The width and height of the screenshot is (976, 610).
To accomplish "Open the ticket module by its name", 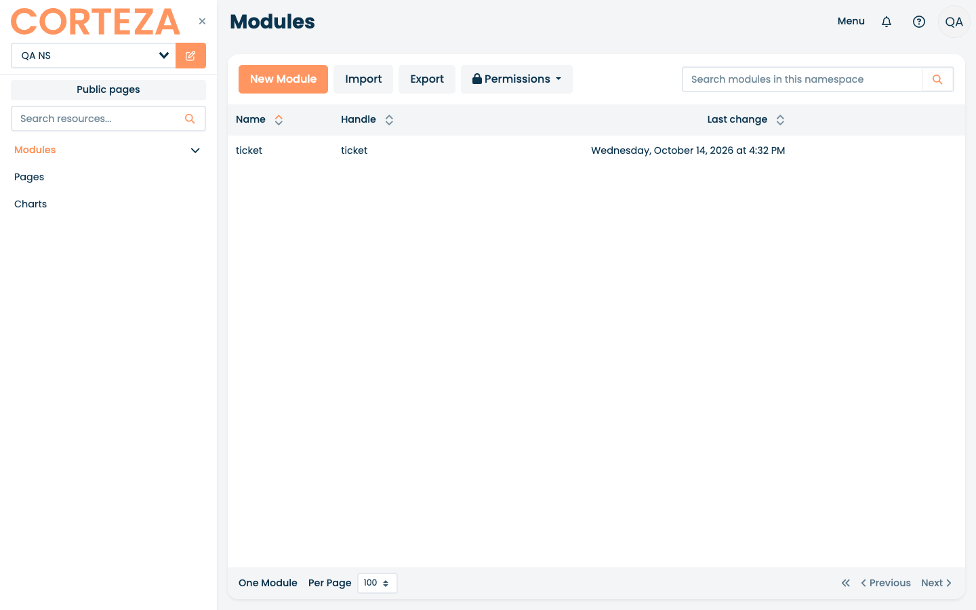I will (x=249, y=150).
